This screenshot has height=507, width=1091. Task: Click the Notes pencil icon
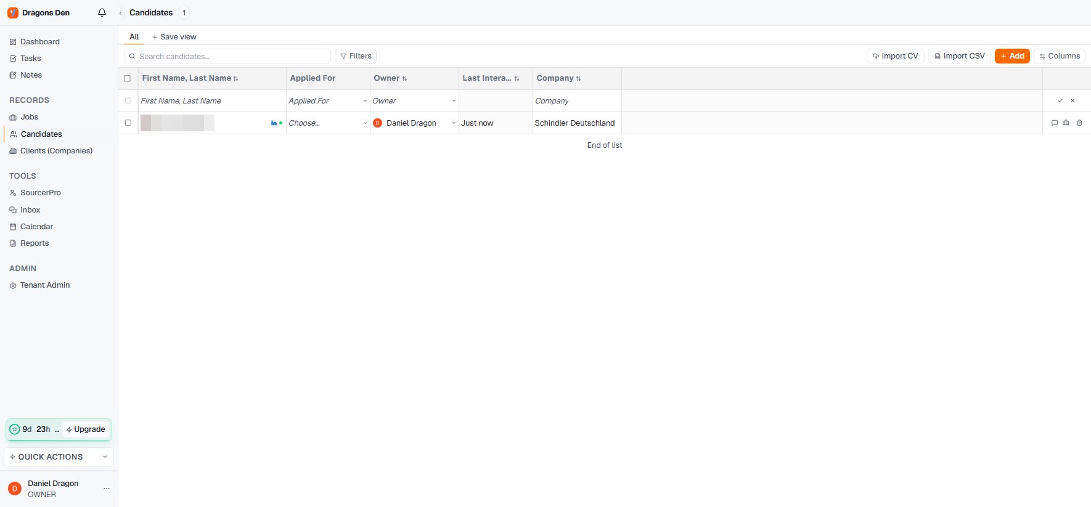pos(13,75)
